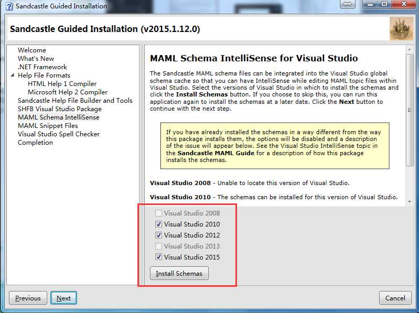Open the Microsoft Help 2 Compiler page
Screen dimensions: 419x313
[x=68, y=92]
